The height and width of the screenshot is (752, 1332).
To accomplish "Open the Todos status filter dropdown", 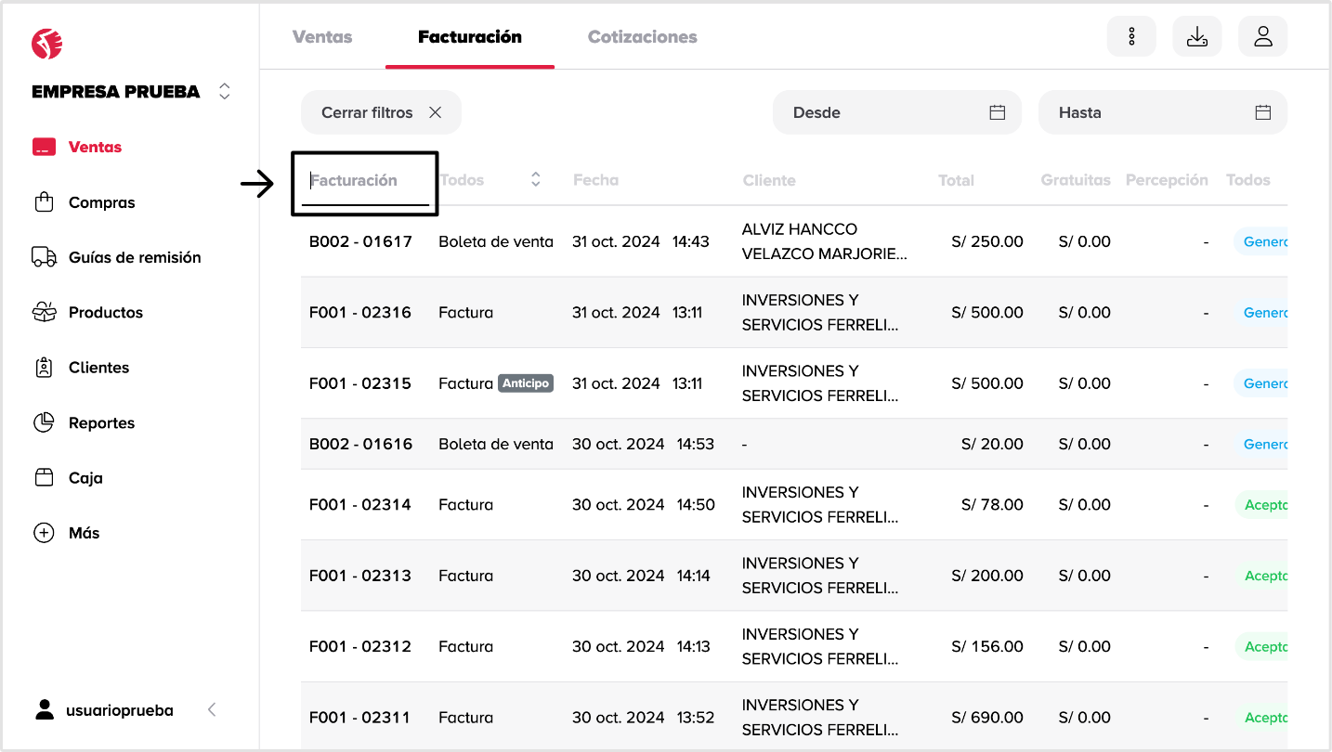I will click(x=1248, y=180).
